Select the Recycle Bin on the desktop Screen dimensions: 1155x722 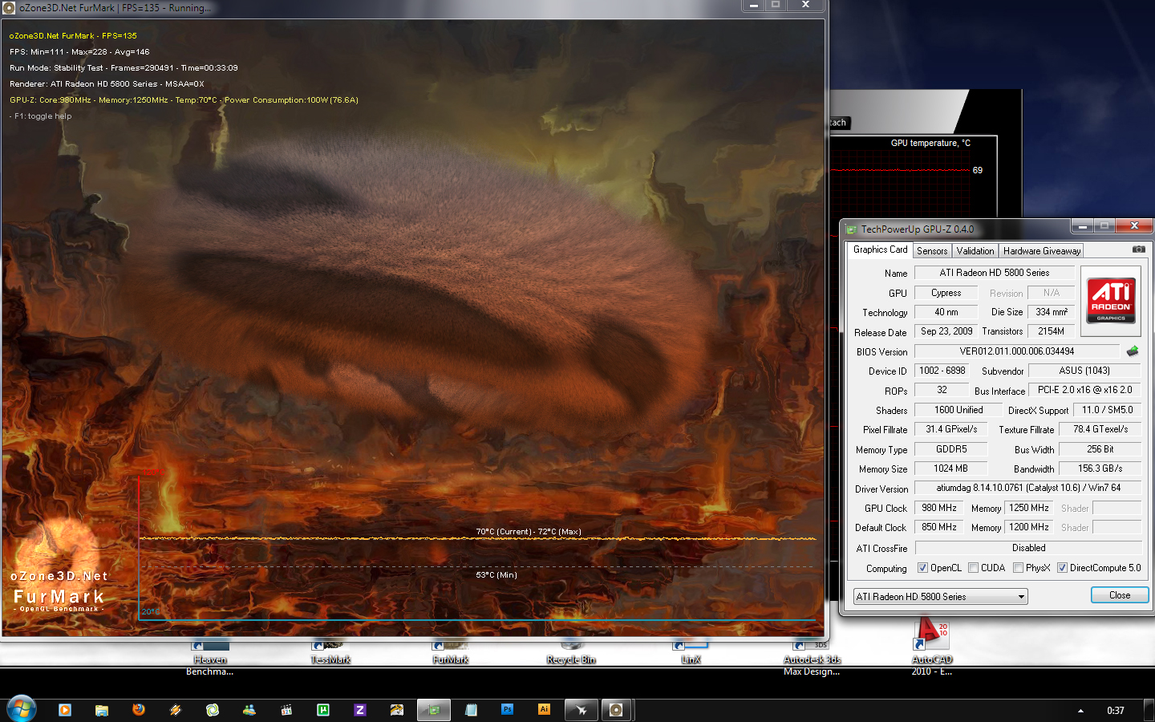[571, 652]
